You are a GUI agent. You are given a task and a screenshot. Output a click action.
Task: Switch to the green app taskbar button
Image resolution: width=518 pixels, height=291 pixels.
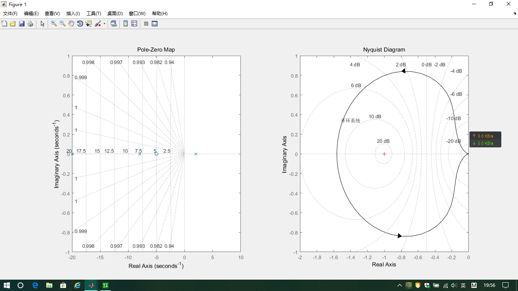105,285
